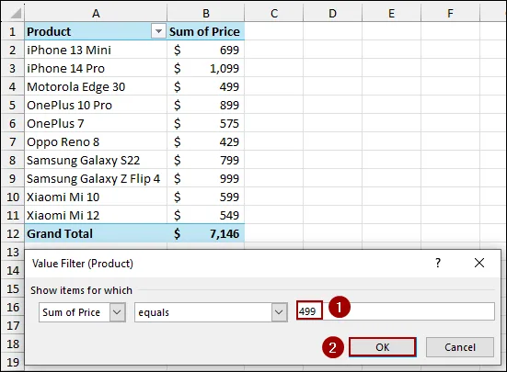Select column F header

(x=451, y=13)
